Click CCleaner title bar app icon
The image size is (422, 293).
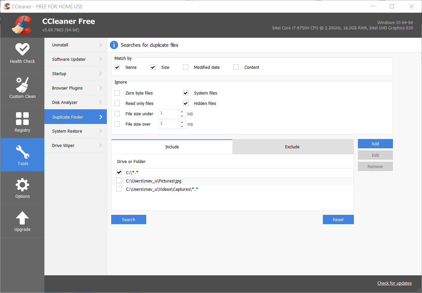tap(7, 6)
